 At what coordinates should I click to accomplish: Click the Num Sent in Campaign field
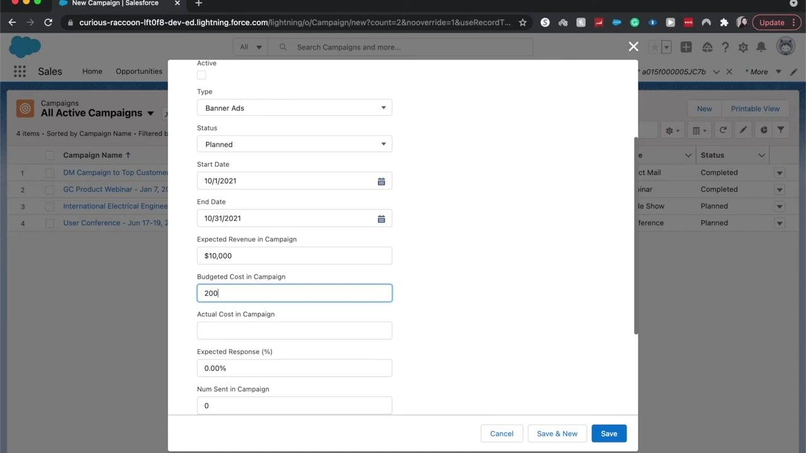[294, 405]
